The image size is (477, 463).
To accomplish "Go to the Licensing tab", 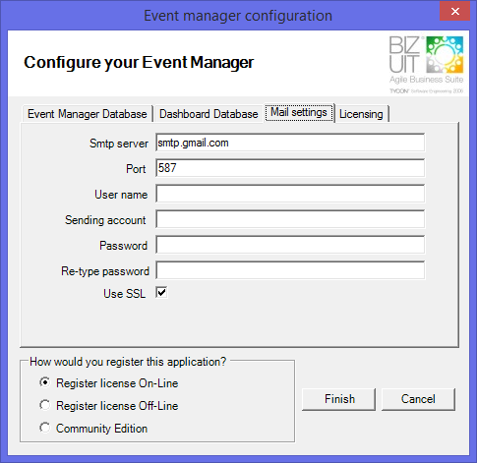I will tap(361, 114).
